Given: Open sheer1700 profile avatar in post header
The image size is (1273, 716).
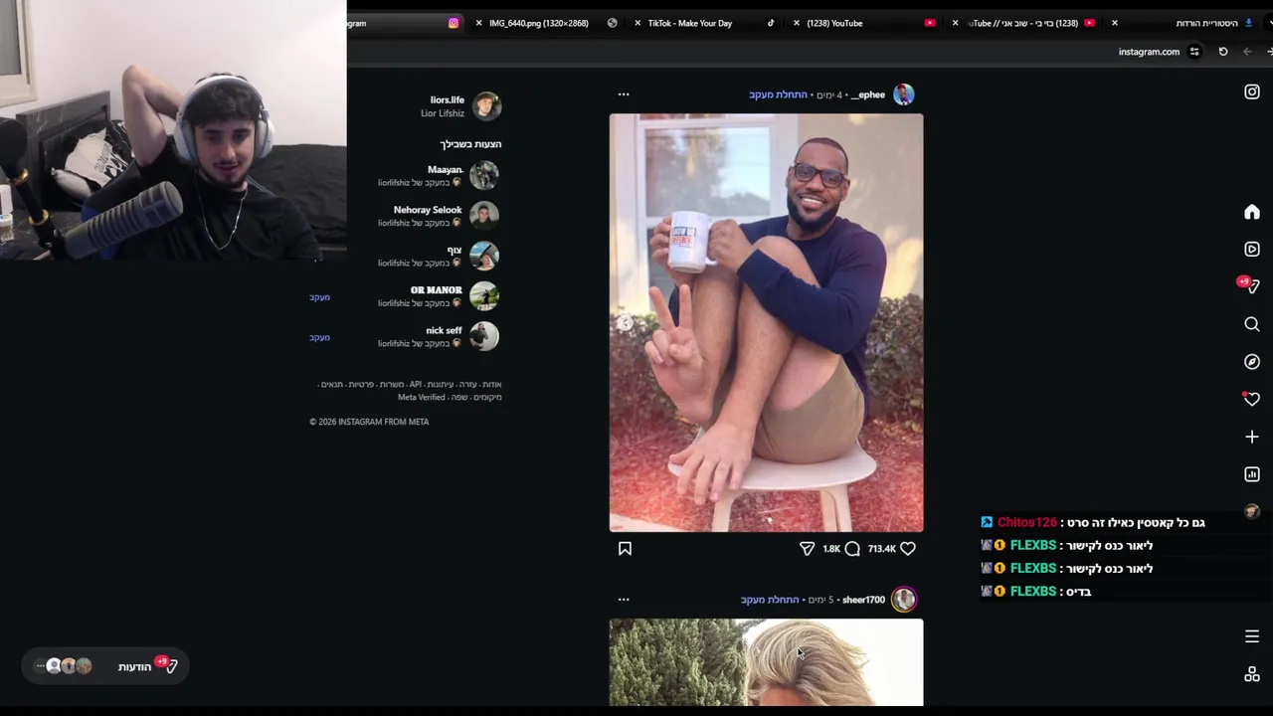Looking at the screenshot, I should tap(904, 600).
